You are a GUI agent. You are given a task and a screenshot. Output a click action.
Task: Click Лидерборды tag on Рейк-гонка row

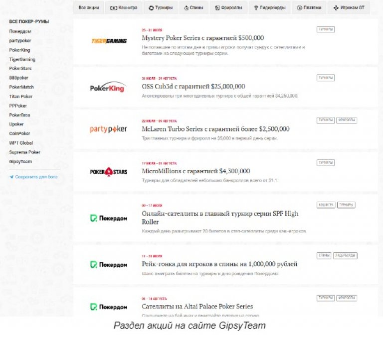(345, 255)
